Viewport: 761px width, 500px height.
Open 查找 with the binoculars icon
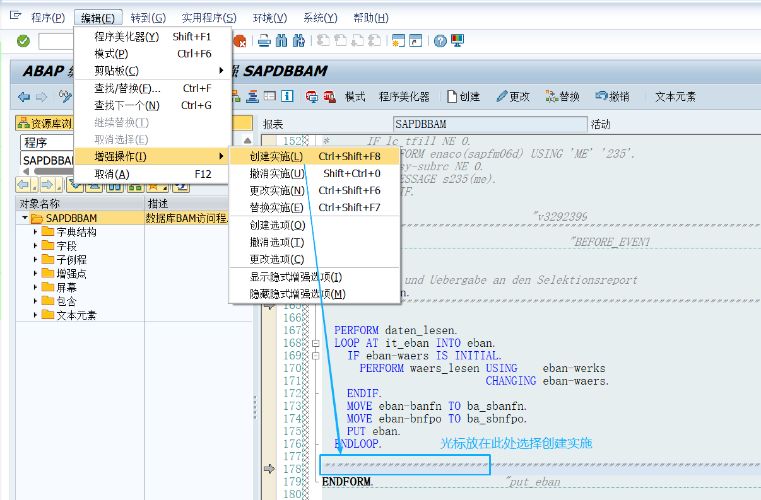(x=282, y=40)
